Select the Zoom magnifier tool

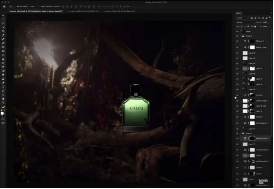[x=3, y=103]
